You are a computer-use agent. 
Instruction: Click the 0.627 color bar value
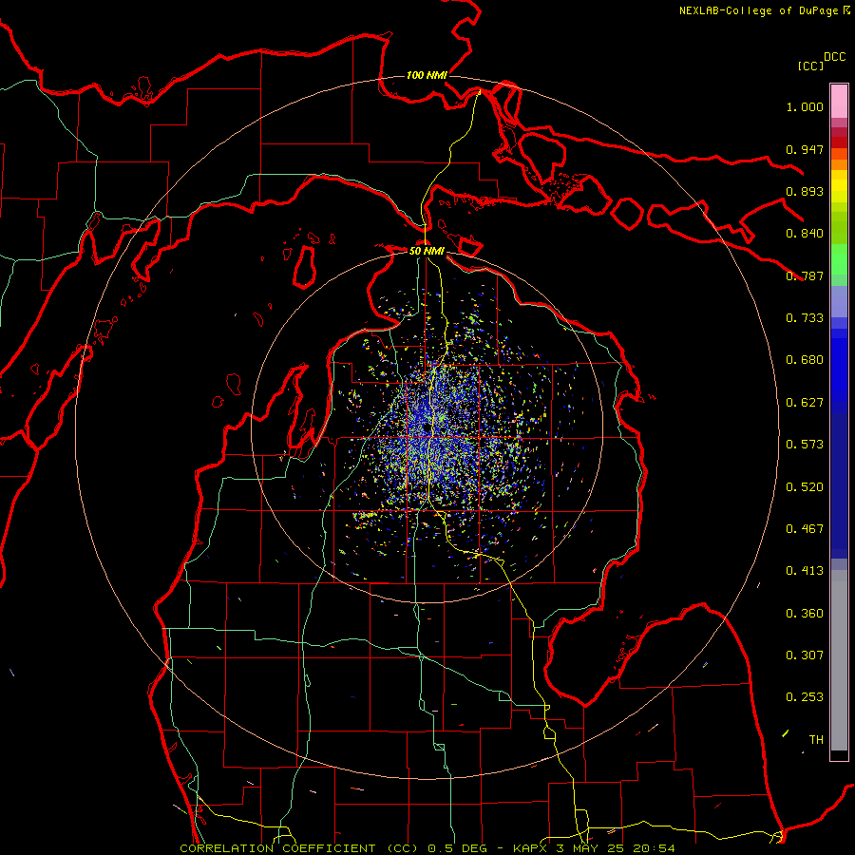805,402
